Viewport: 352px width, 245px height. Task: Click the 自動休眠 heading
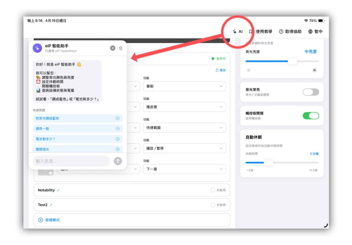tap(254, 137)
